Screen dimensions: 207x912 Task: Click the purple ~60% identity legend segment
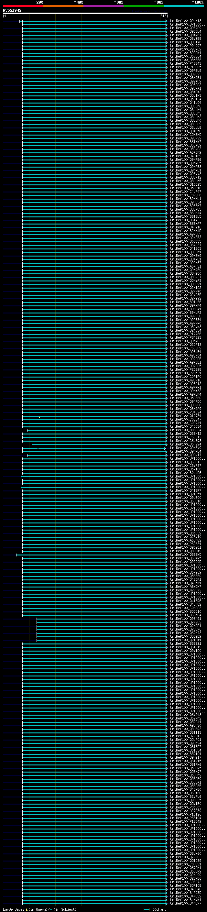[103, 6]
